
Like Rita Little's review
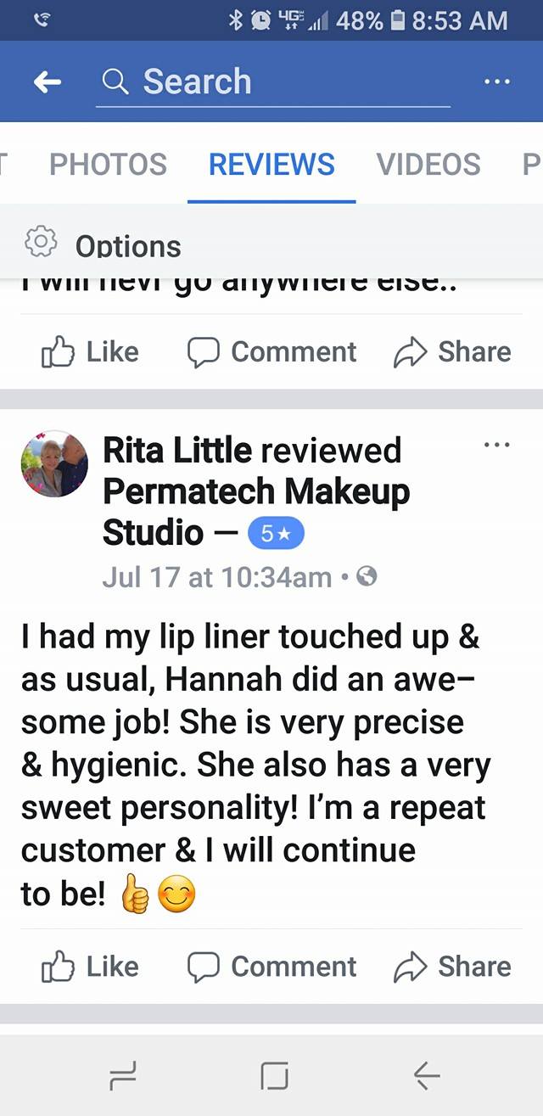point(90,967)
